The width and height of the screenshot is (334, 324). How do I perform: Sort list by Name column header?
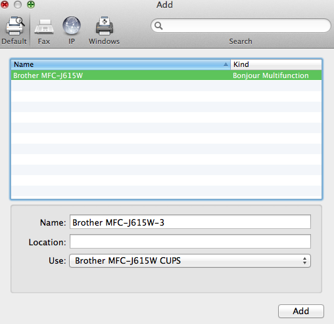[x=120, y=64]
